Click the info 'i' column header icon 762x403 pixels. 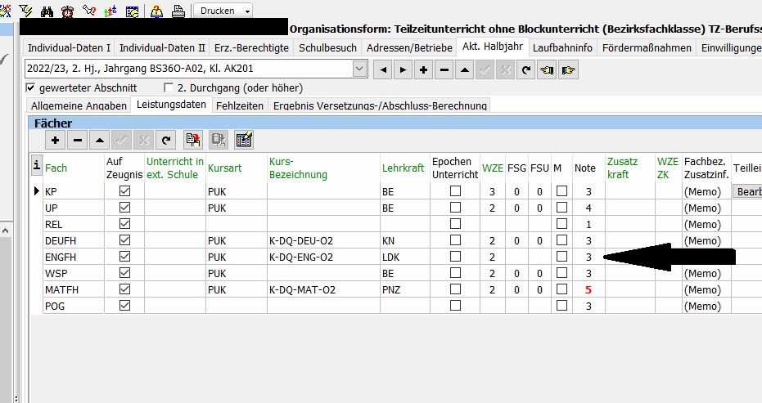pyautogui.click(x=37, y=164)
